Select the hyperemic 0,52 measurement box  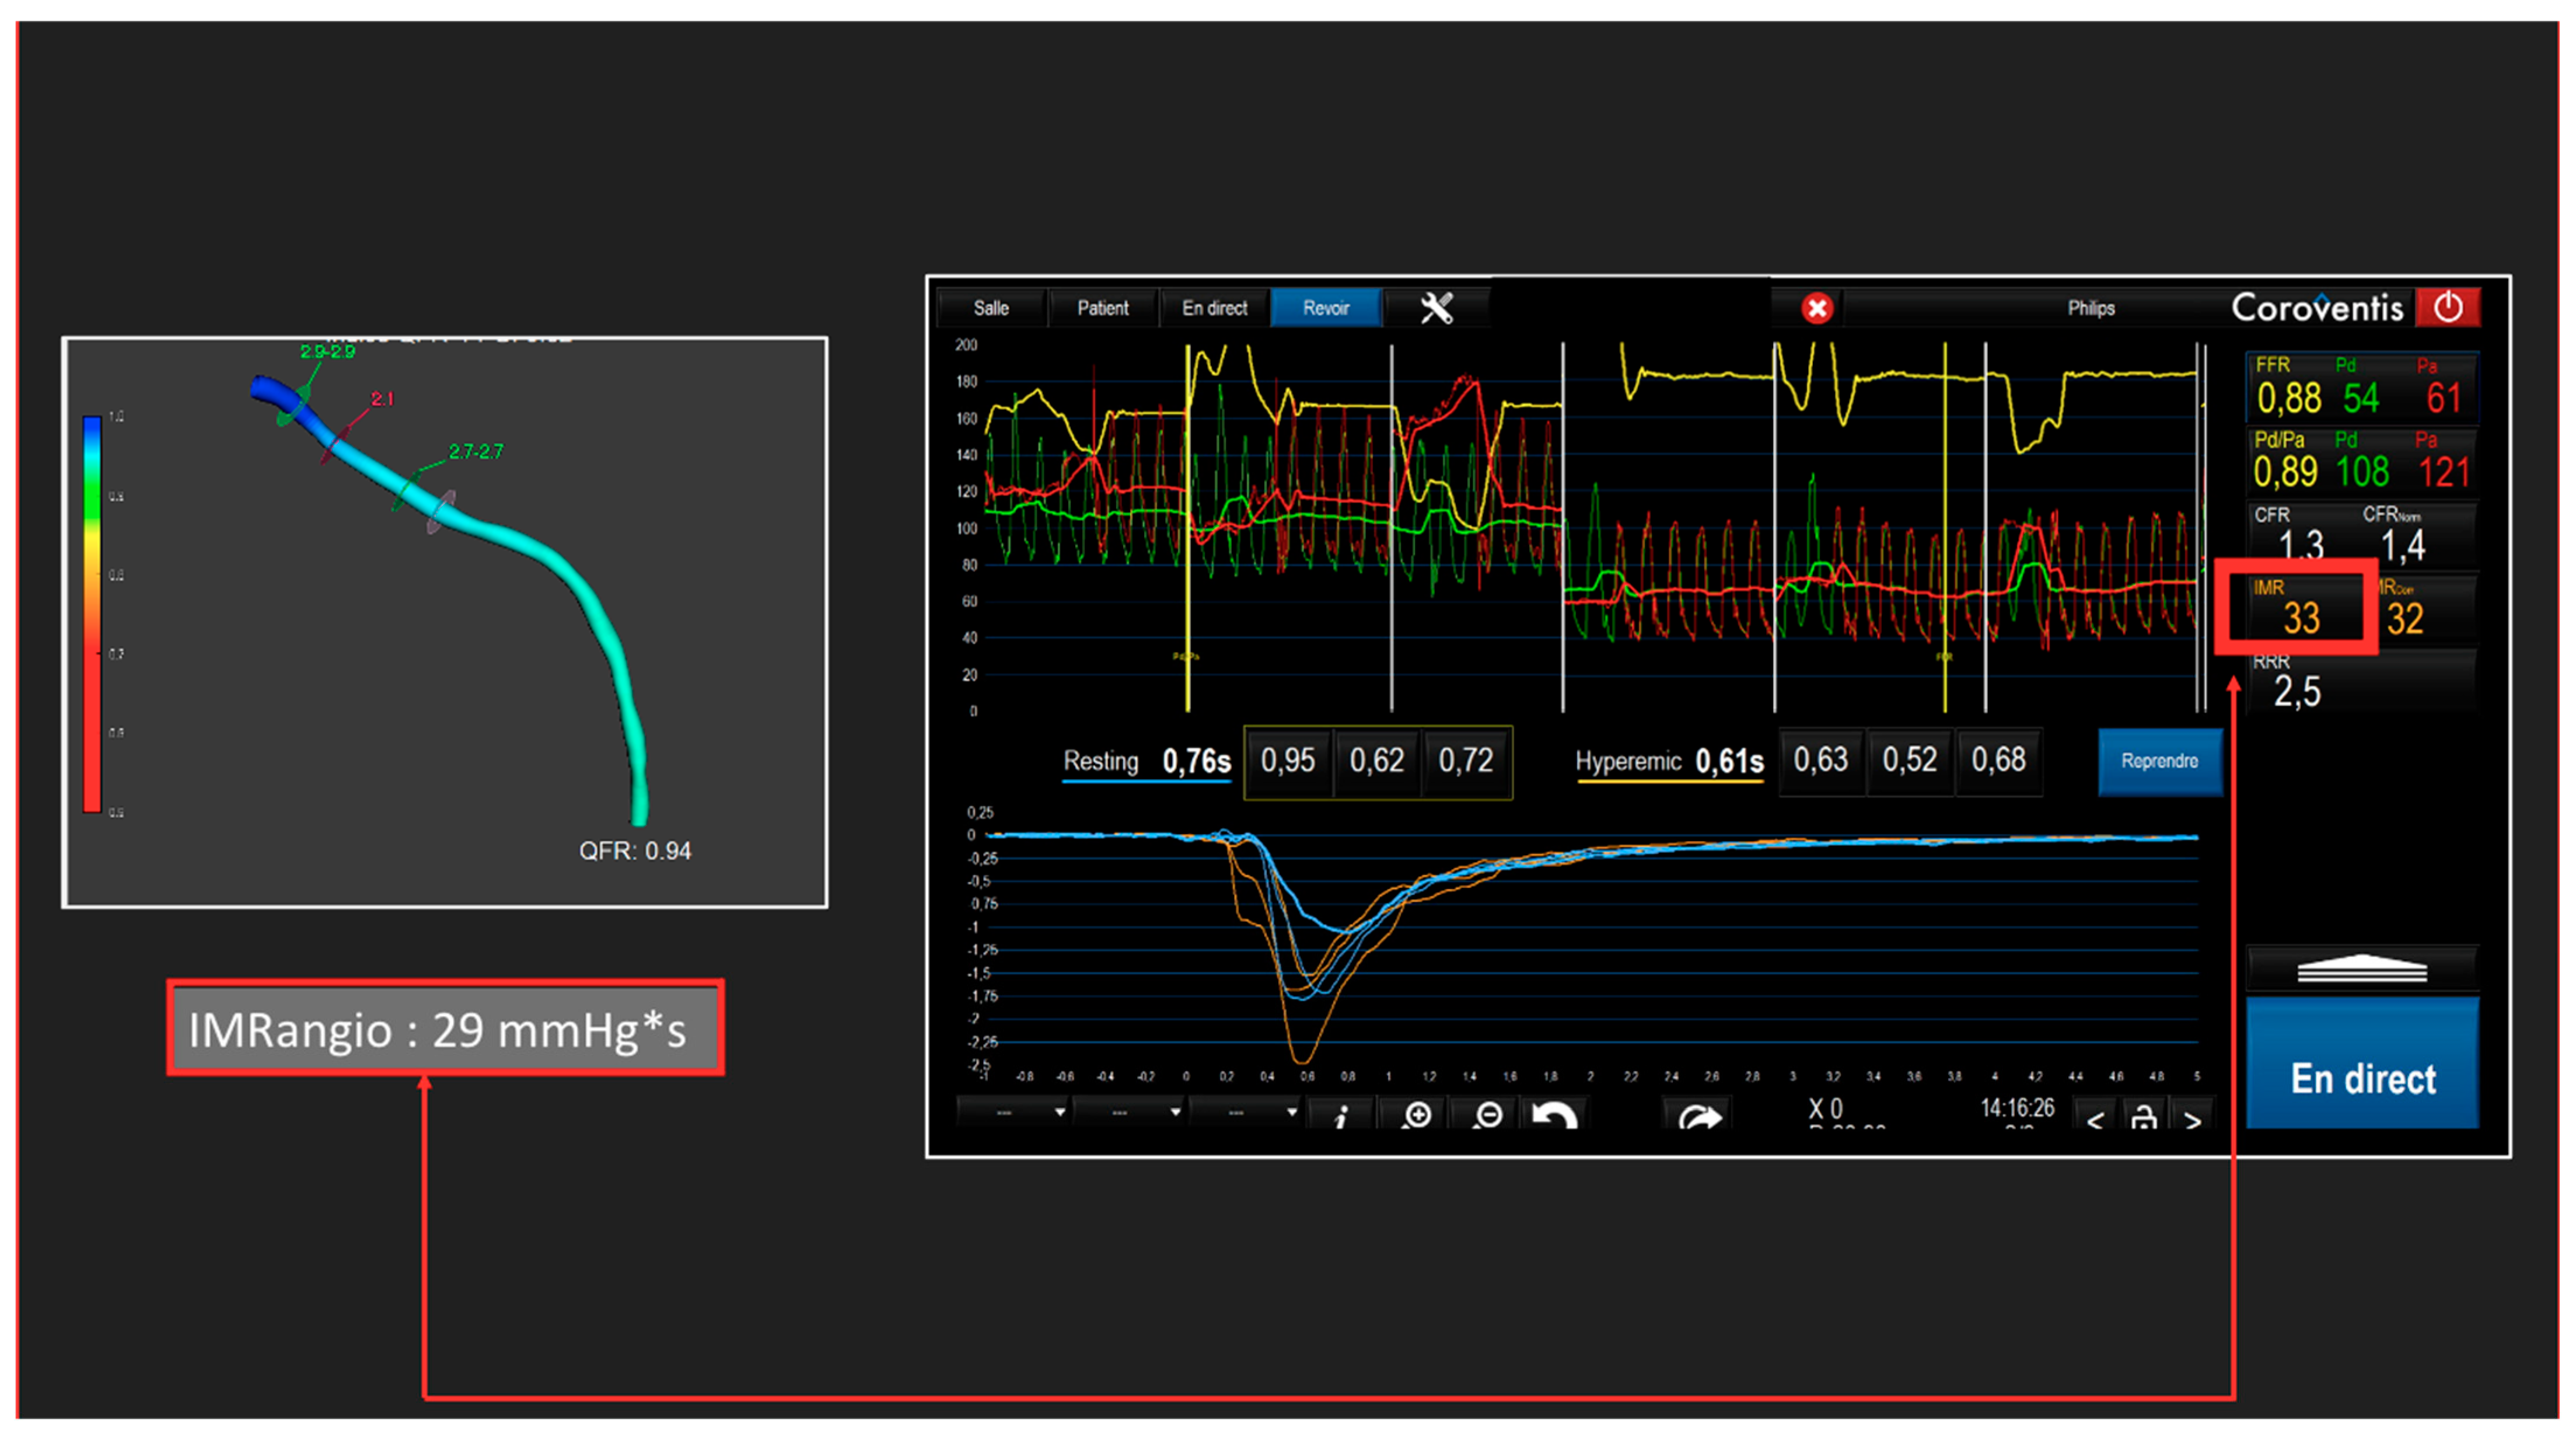tap(1909, 761)
